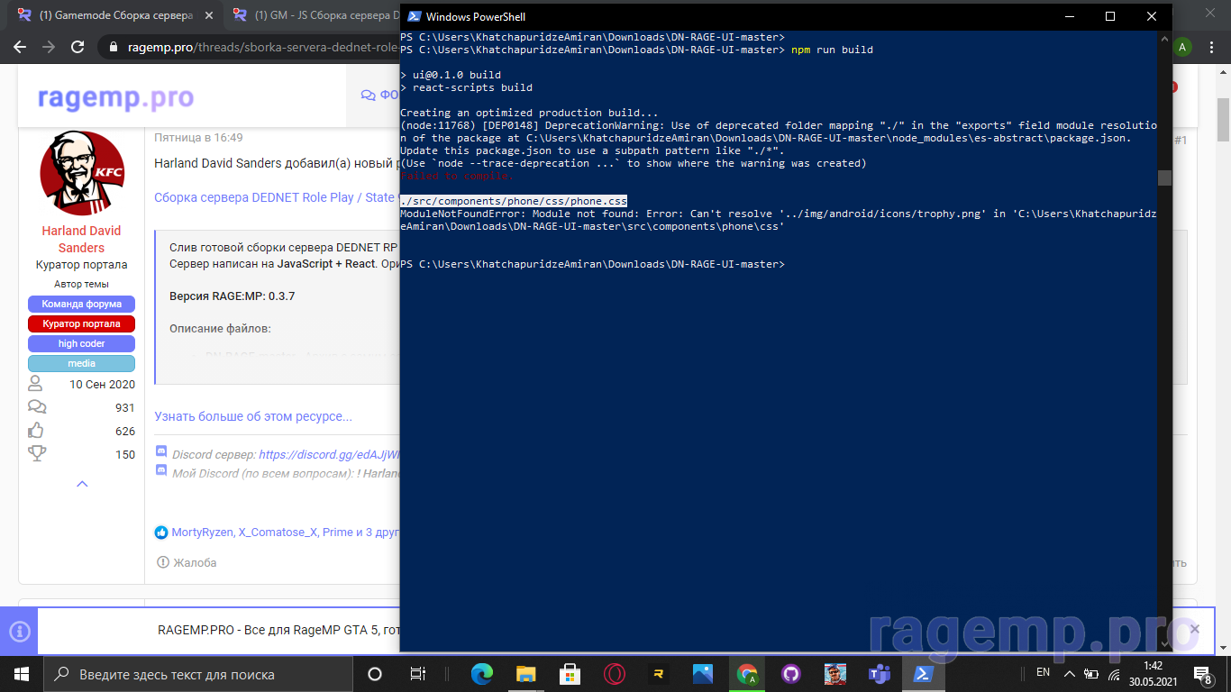Open the MortyRyzen, X_Comatose_X likes list
Screen dimensions: 1231x692
click(286, 533)
